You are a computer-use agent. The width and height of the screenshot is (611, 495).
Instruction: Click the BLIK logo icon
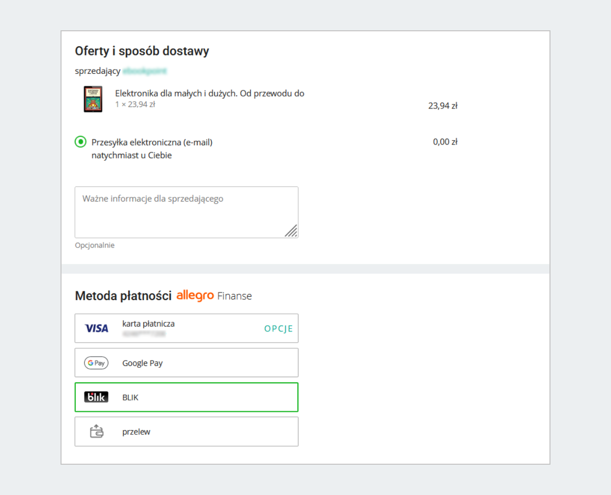point(96,397)
